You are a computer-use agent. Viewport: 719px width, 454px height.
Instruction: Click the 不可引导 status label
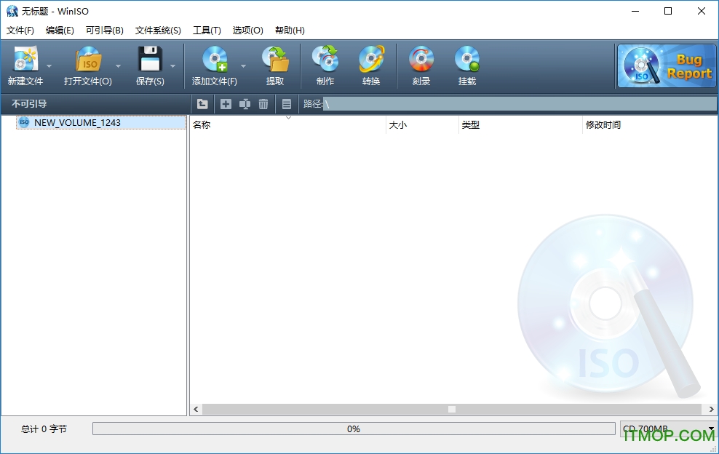(29, 104)
